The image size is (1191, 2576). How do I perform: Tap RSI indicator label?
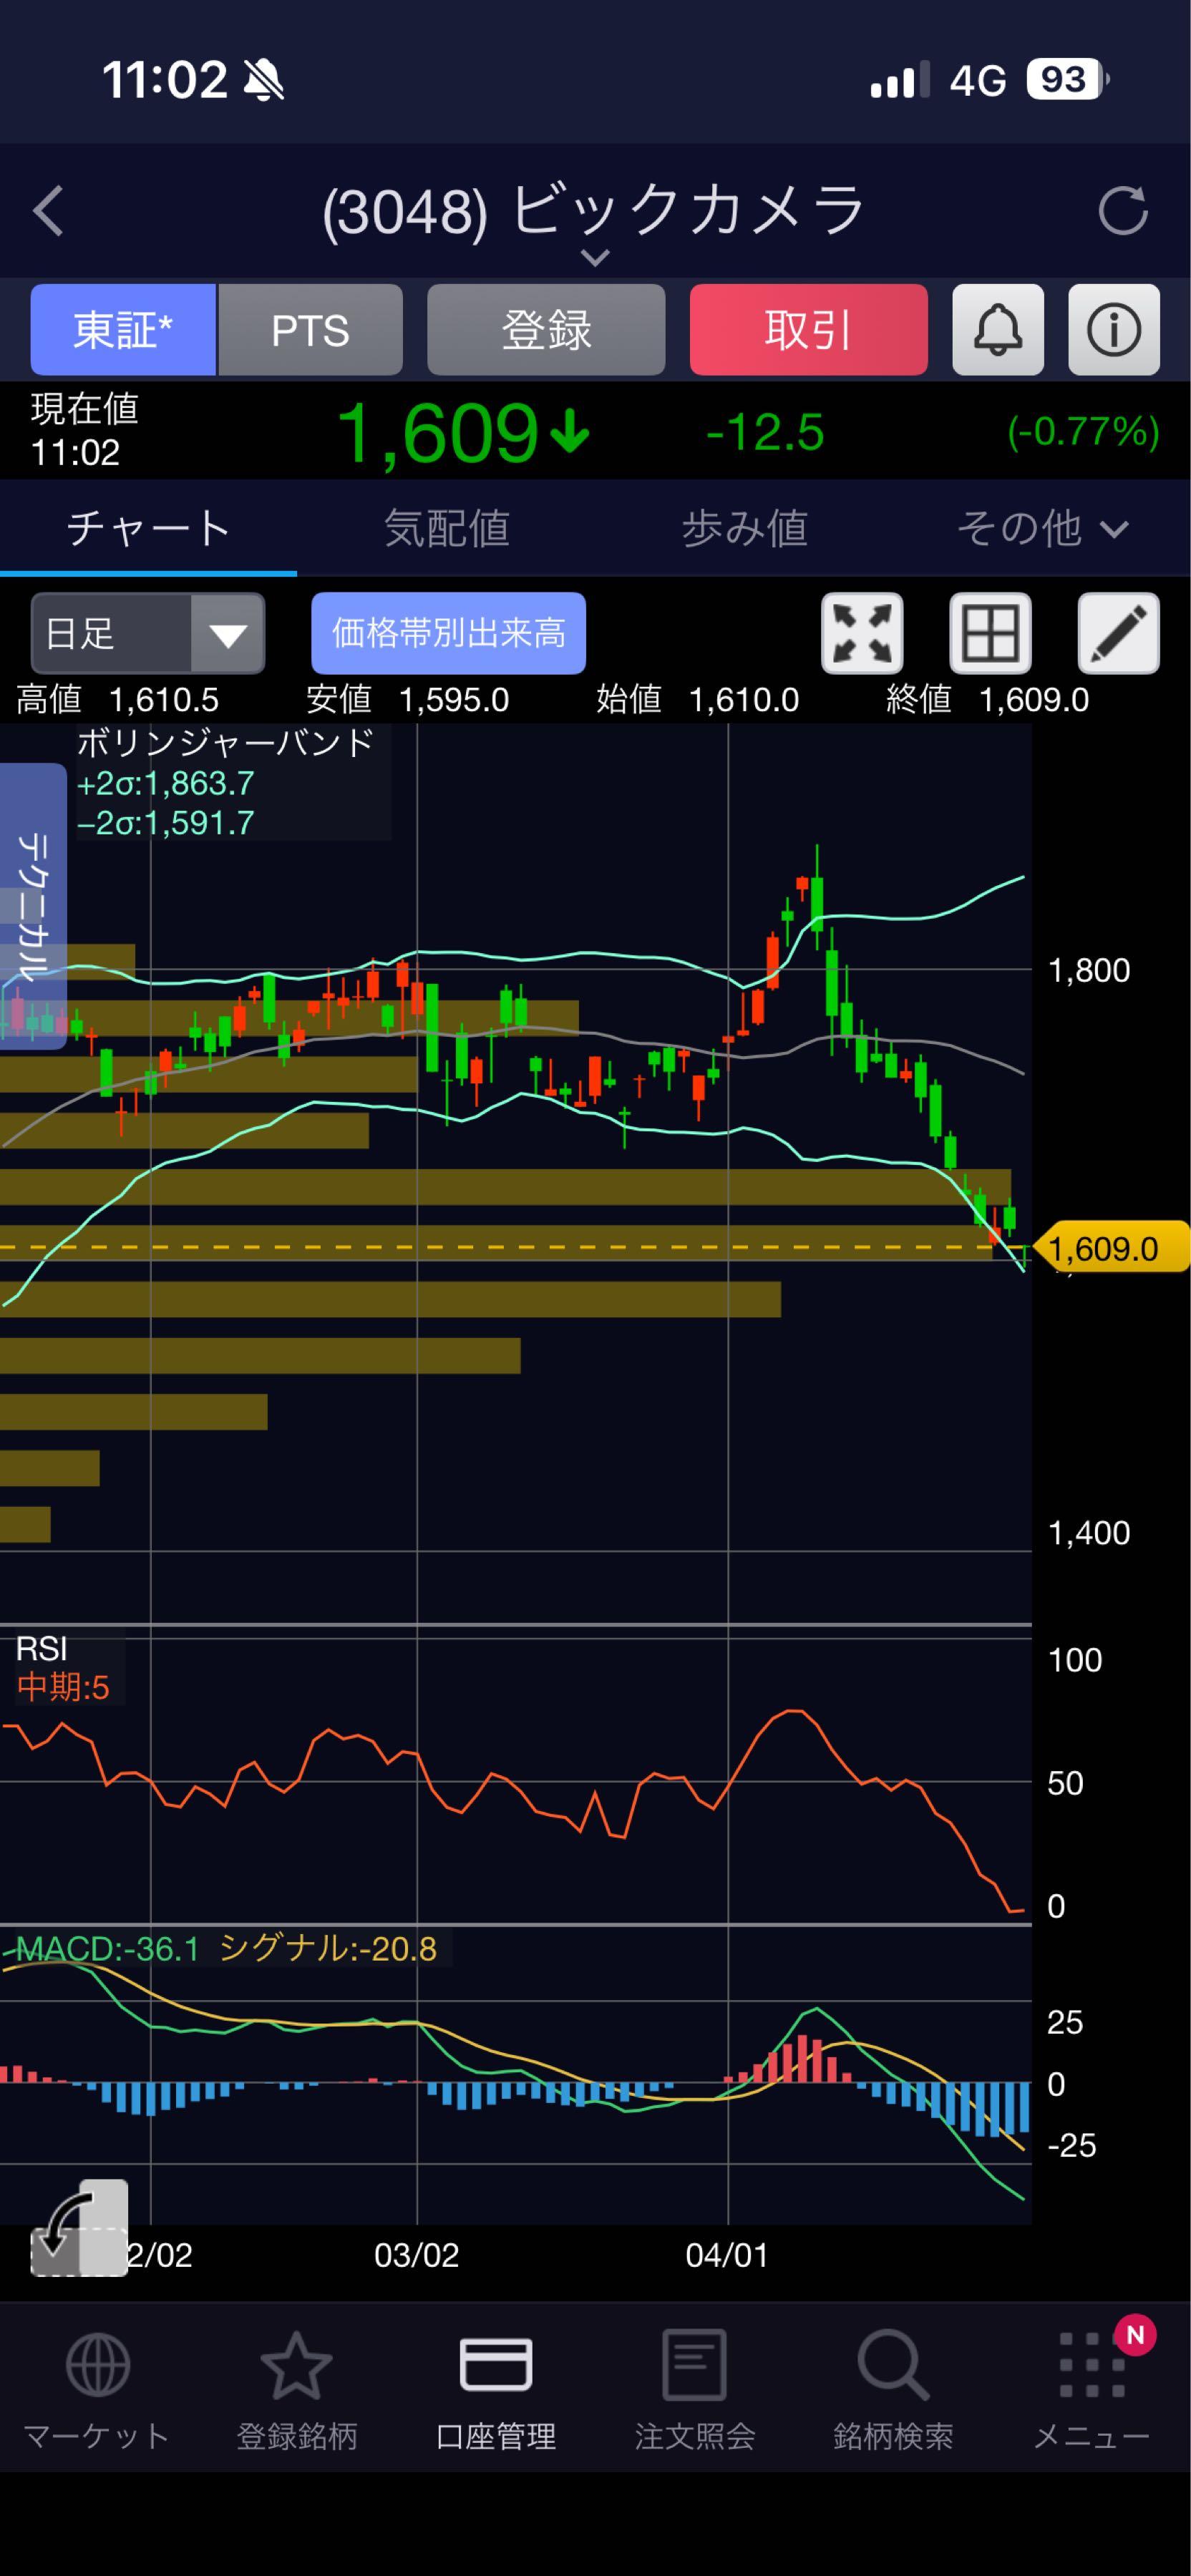click(41, 1648)
